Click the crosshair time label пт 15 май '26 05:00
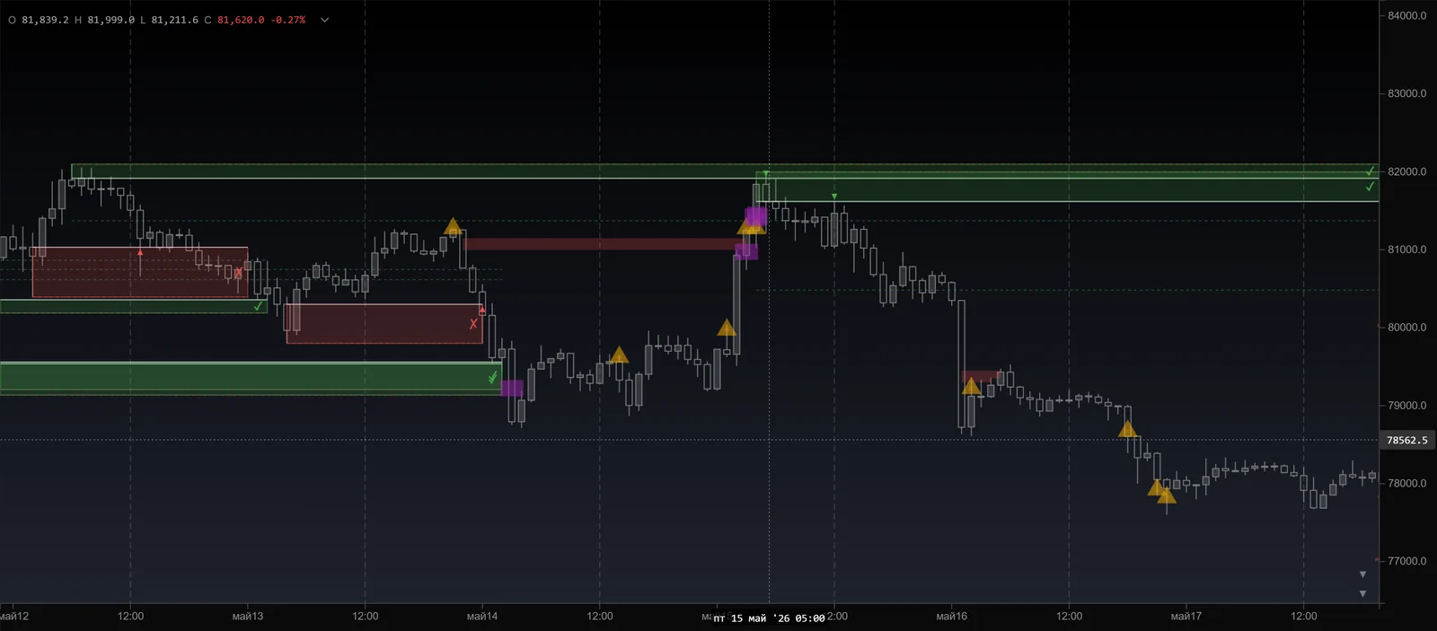 [x=770, y=618]
